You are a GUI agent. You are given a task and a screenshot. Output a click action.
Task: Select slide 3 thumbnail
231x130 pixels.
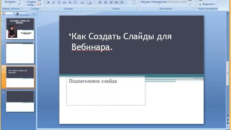[20, 77]
